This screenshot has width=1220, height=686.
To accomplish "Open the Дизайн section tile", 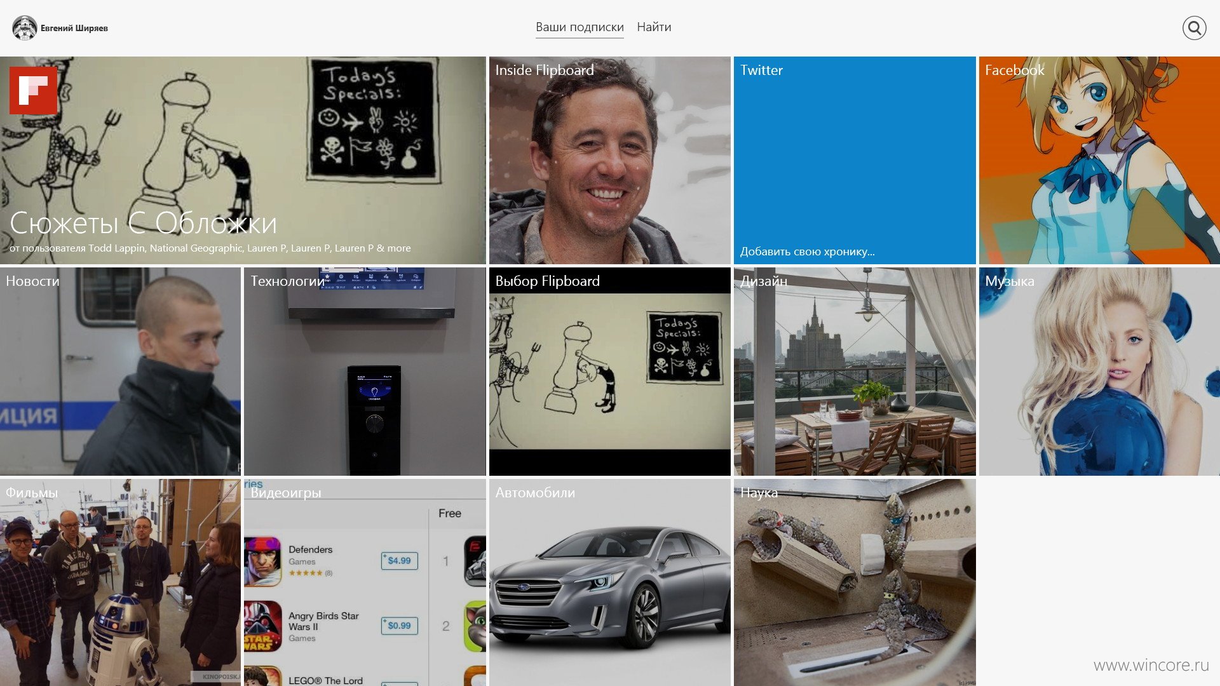I will click(855, 371).
